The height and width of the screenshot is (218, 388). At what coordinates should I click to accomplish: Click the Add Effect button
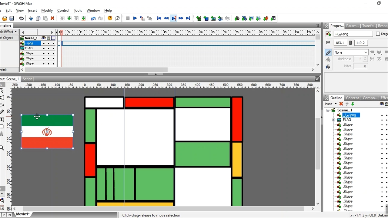8,31
